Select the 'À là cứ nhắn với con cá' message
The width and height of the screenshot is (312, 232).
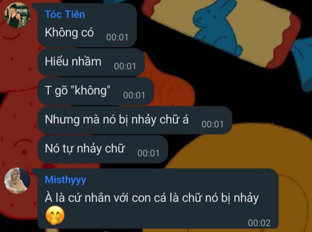(158, 198)
